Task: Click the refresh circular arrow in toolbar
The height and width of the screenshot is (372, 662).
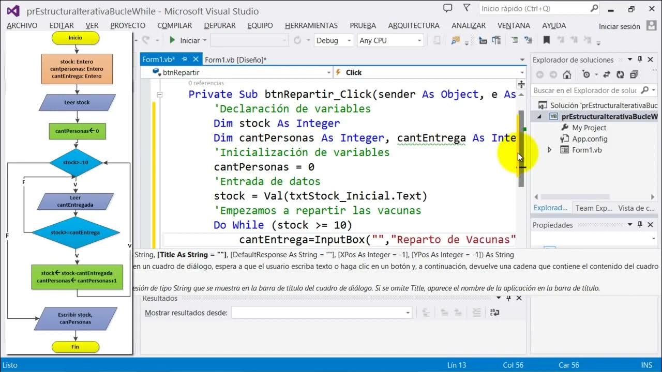Action: coord(297,40)
